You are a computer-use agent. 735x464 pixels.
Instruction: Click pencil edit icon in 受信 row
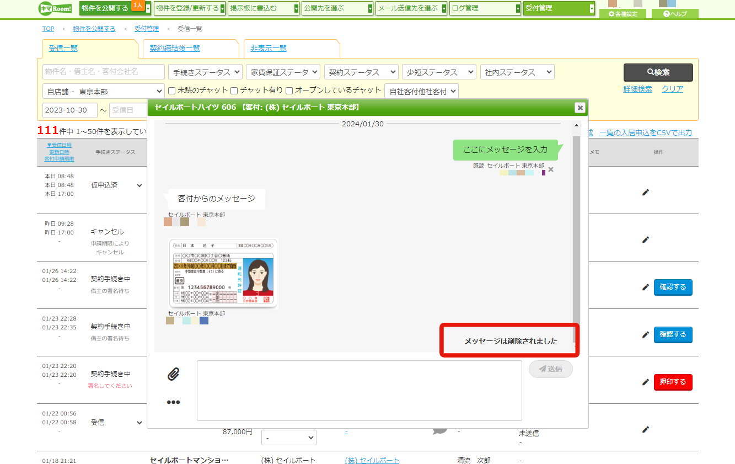(646, 429)
